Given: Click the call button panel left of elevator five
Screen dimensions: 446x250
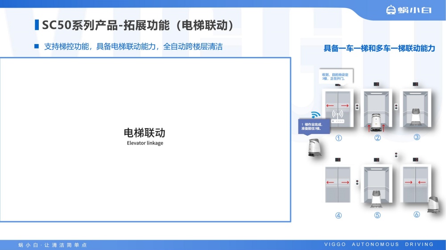Looking at the screenshot, I should point(357,182).
